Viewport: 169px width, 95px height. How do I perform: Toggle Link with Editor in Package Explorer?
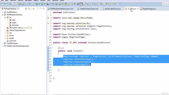click(x=29, y=9)
